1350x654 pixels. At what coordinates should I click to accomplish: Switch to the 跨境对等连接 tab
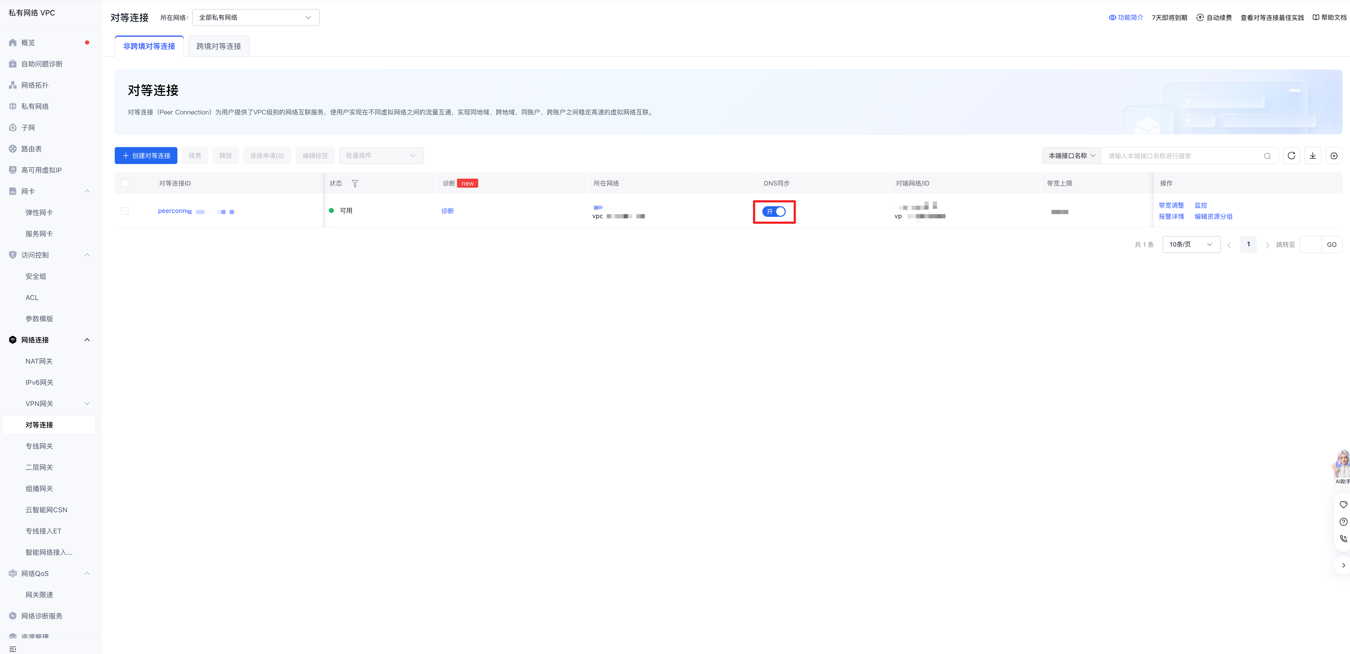coord(219,46)
